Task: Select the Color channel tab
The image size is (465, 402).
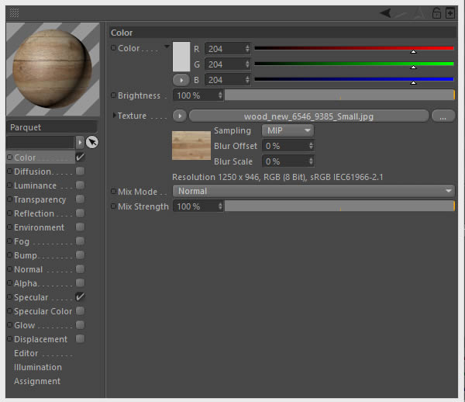Action: 41,158
